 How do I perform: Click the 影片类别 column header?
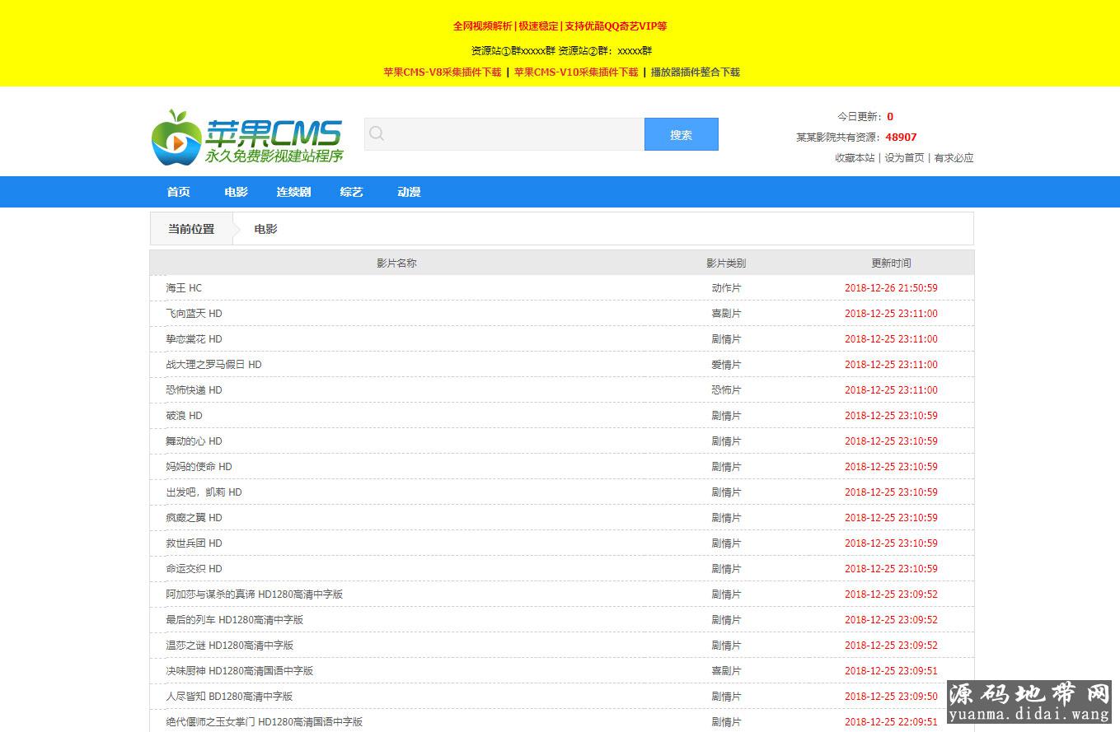(726, 263)
